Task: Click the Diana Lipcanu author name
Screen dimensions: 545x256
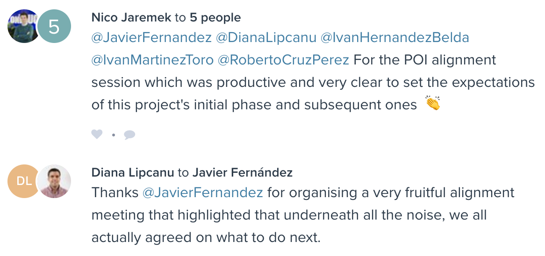Action: coord(132,172)
